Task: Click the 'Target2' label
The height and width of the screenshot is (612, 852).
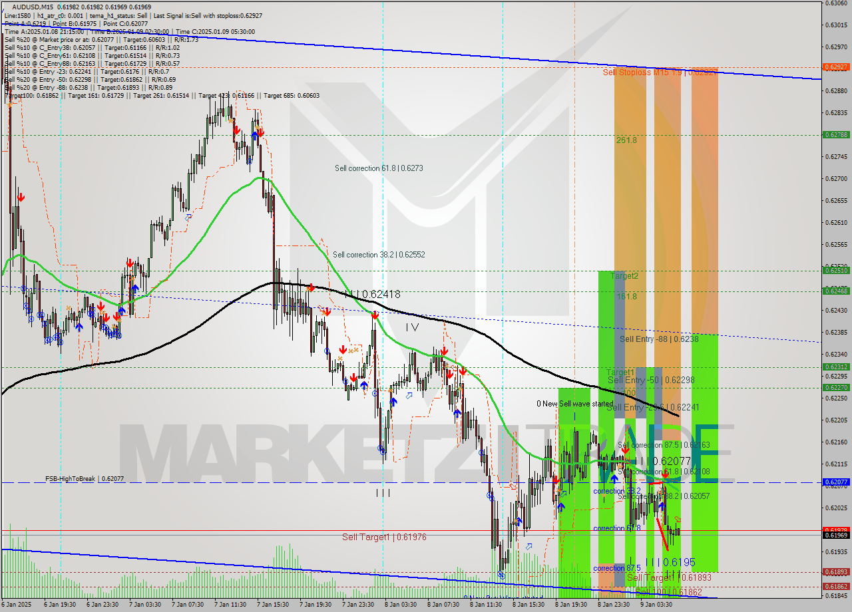Action: tap(624, 275)
